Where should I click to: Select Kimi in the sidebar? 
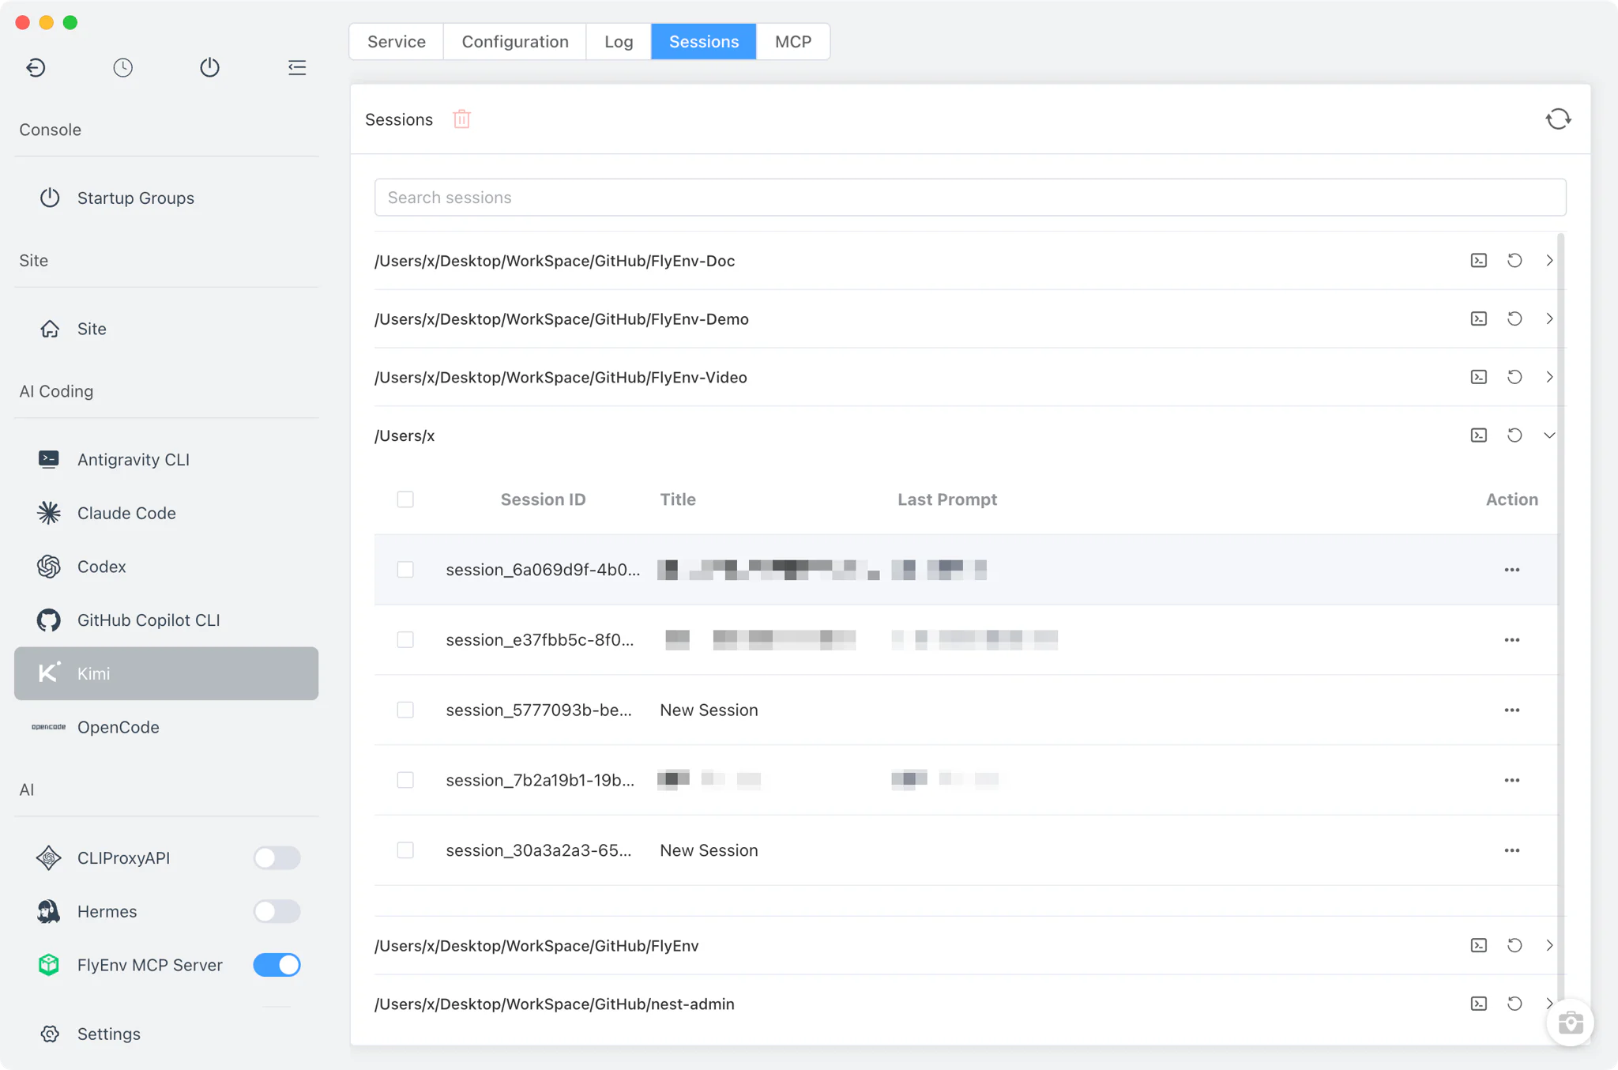[166, 673]
